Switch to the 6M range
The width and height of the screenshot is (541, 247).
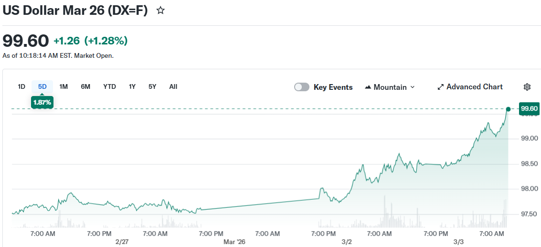pos(85,86)
